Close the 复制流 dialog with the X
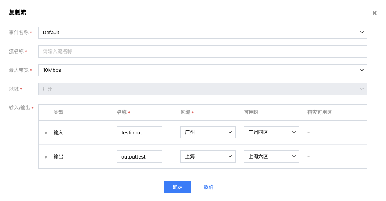 374,13
